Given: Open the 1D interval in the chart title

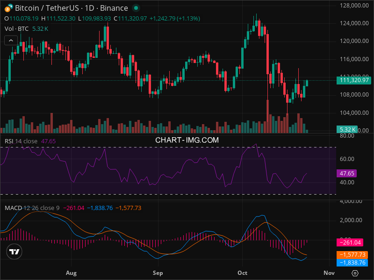Looking at the screenshot, I should 86,8.
